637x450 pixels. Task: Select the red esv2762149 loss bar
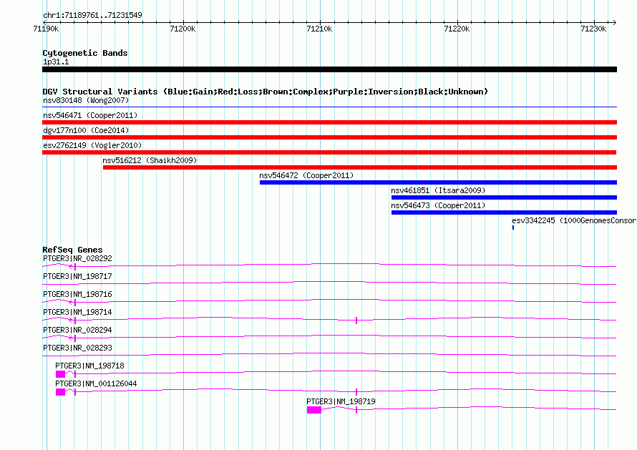point(329,152)
